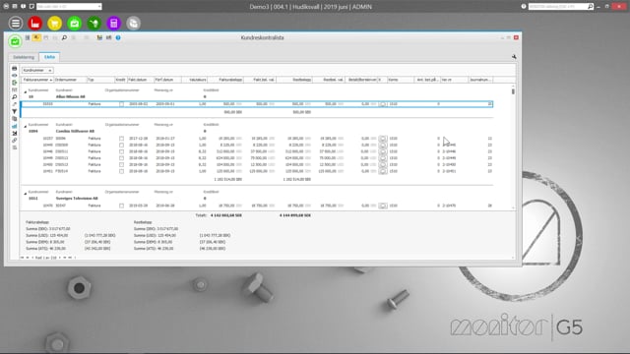Click the green export icon in left sidebar

point(15,83)
